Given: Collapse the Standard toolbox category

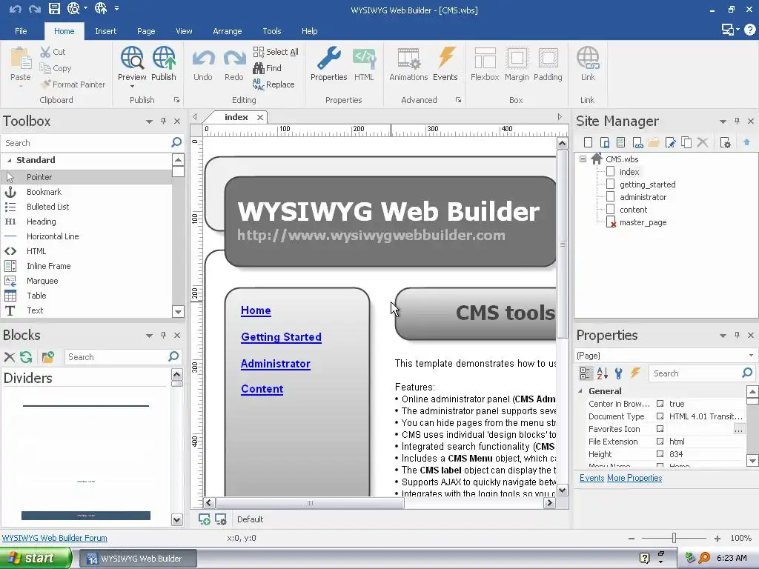Looking at the screenshot, I should pyautogui.click(x=9, y=160).
